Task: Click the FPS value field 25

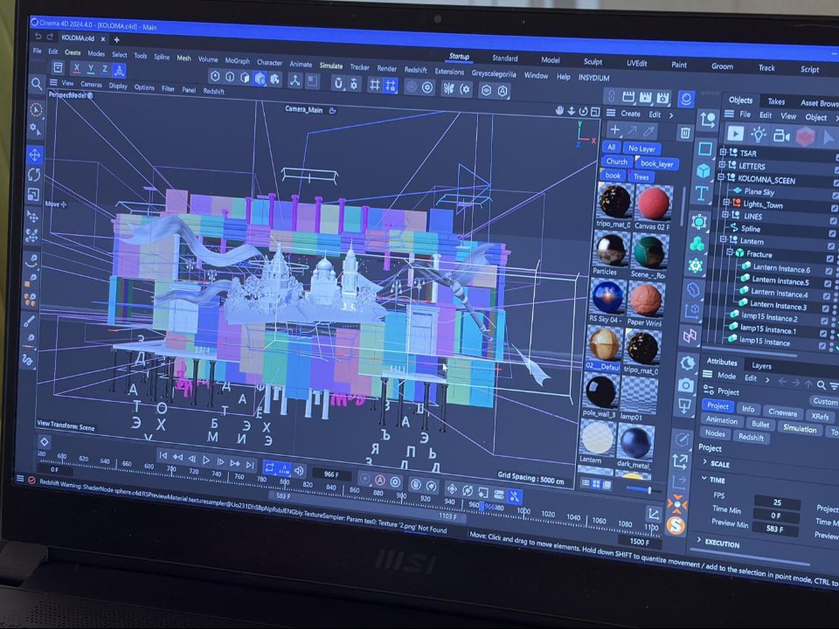Action: (x=777, y=502)
